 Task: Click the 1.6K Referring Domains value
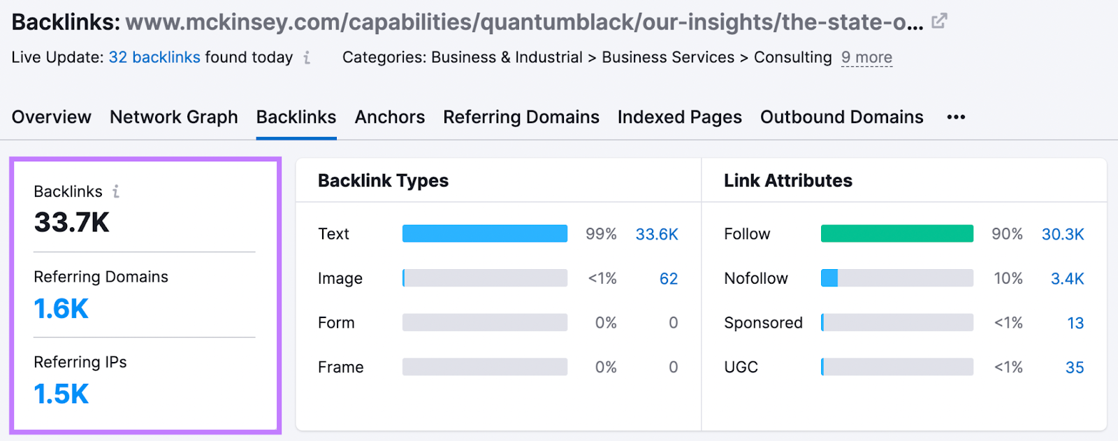click(x=61, y=308)
